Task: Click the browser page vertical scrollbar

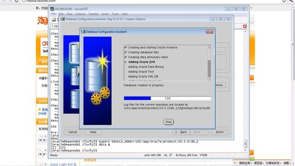Action: pyautogui.click(x=293, y=45)
